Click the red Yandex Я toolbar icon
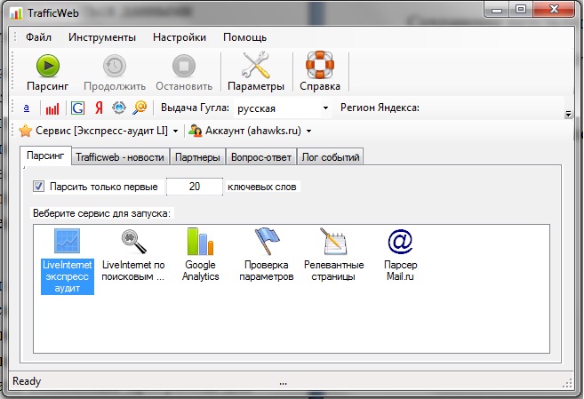Screen dimensions: 584x399 pyautogui.click(x=98, y=108)
